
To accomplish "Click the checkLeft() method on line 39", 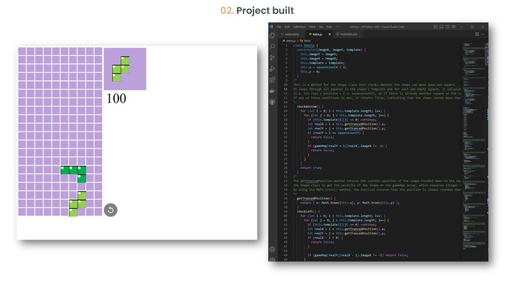I will 308,211.
